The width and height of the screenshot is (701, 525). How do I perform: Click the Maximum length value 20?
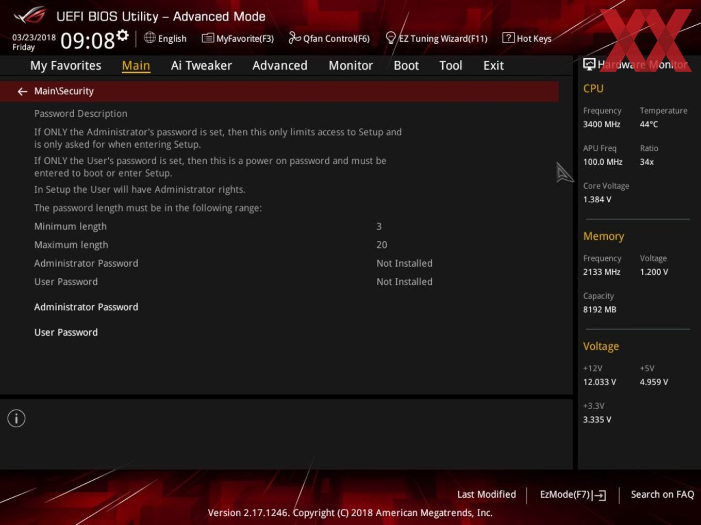[x=382, y=245]
